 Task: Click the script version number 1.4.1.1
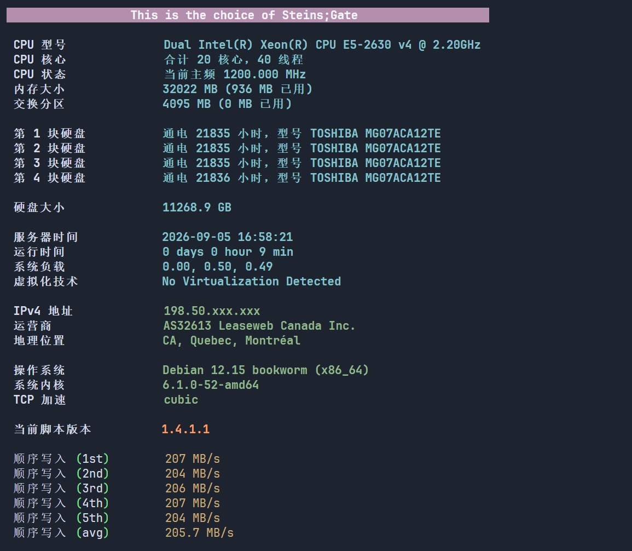[185, 429]
